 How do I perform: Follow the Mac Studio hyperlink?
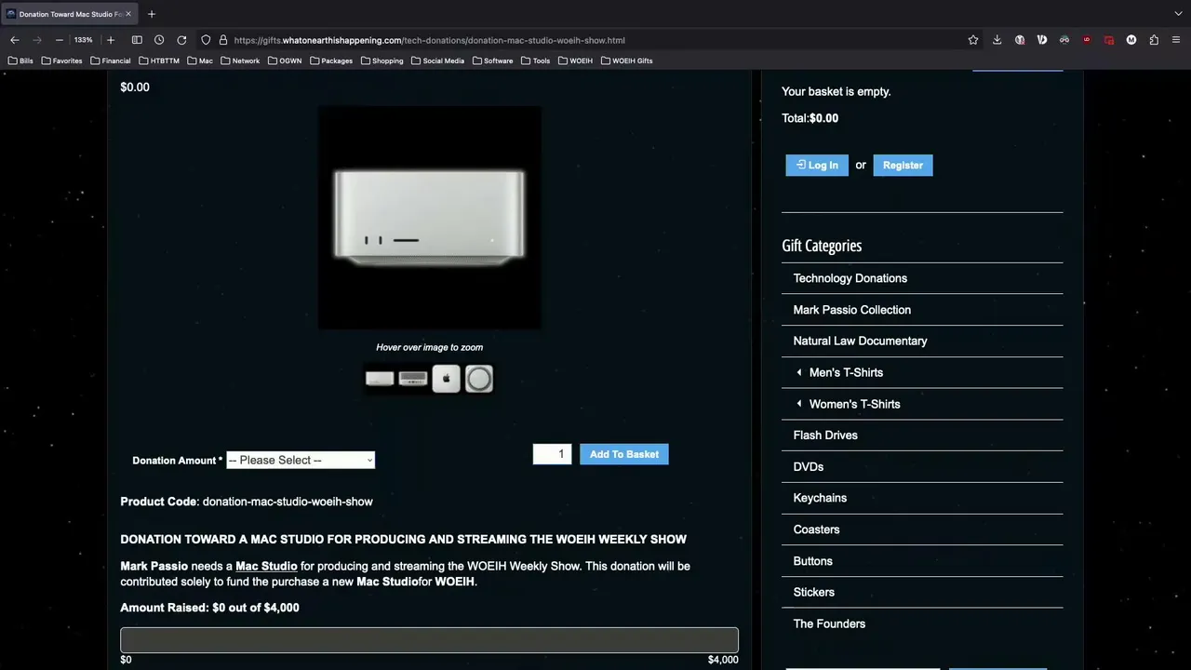click(x=266, y=566)
